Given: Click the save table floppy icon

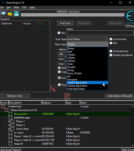Looking at the screenshot, I should coord(17,14).
